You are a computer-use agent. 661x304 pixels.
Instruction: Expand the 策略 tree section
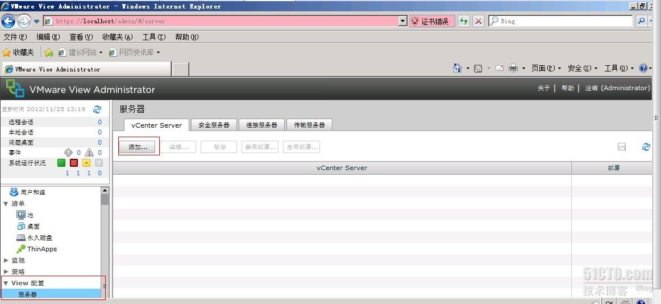[x=6, y=272]
